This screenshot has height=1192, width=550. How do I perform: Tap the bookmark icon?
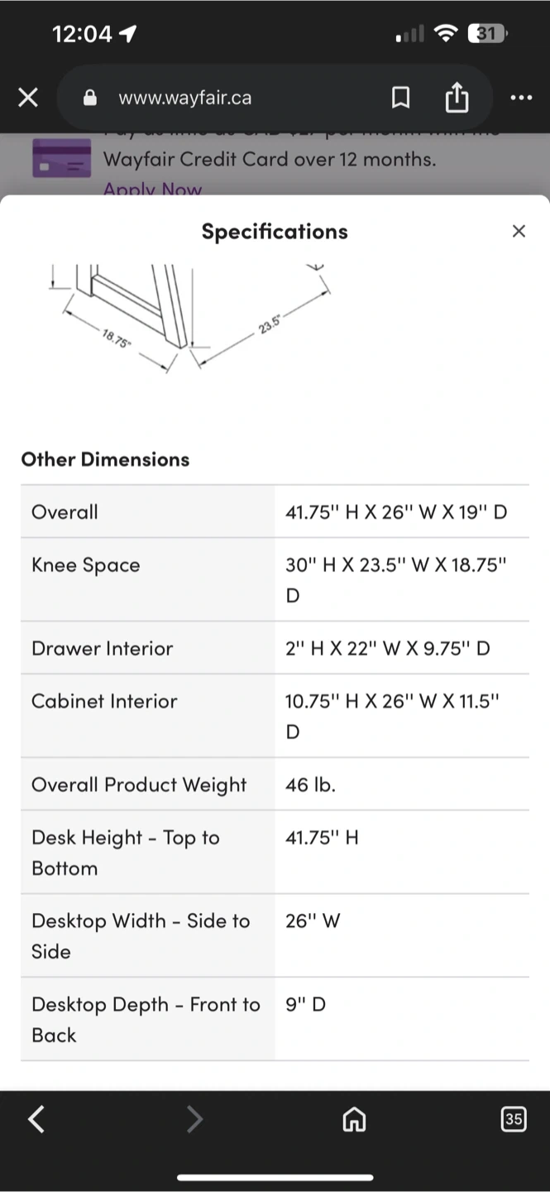pos(400,99)
